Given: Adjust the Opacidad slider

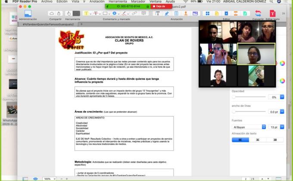Looking at the screenshot, I should pyautogui.click(x=249, y=97).
